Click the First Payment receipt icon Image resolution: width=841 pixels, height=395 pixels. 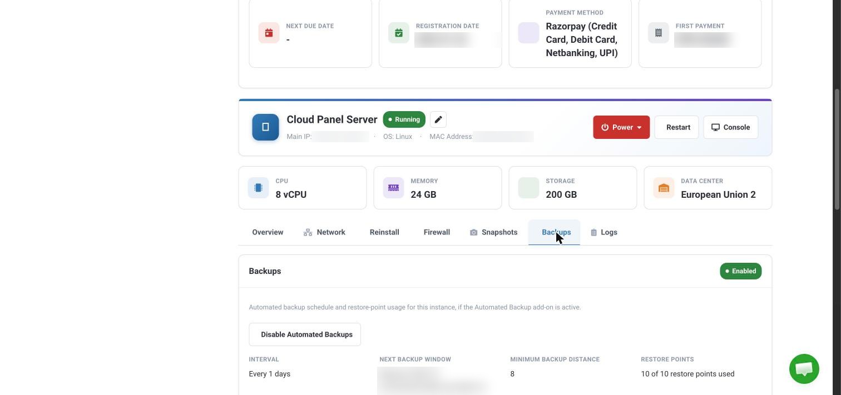click(x=659, y=33)
